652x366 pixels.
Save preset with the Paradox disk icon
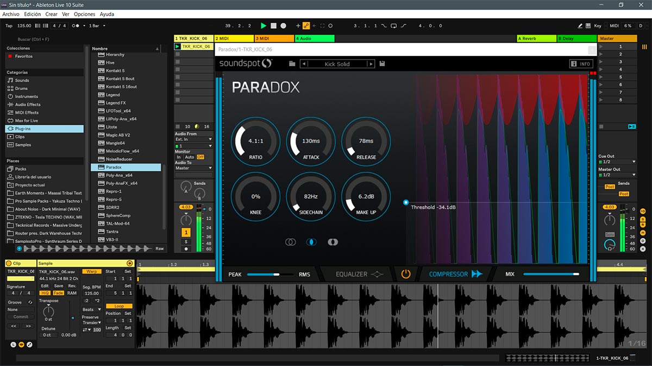(383, 64)
